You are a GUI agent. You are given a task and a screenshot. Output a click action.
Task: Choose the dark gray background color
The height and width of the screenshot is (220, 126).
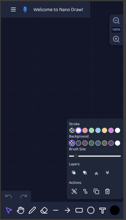tap(78, 143)
